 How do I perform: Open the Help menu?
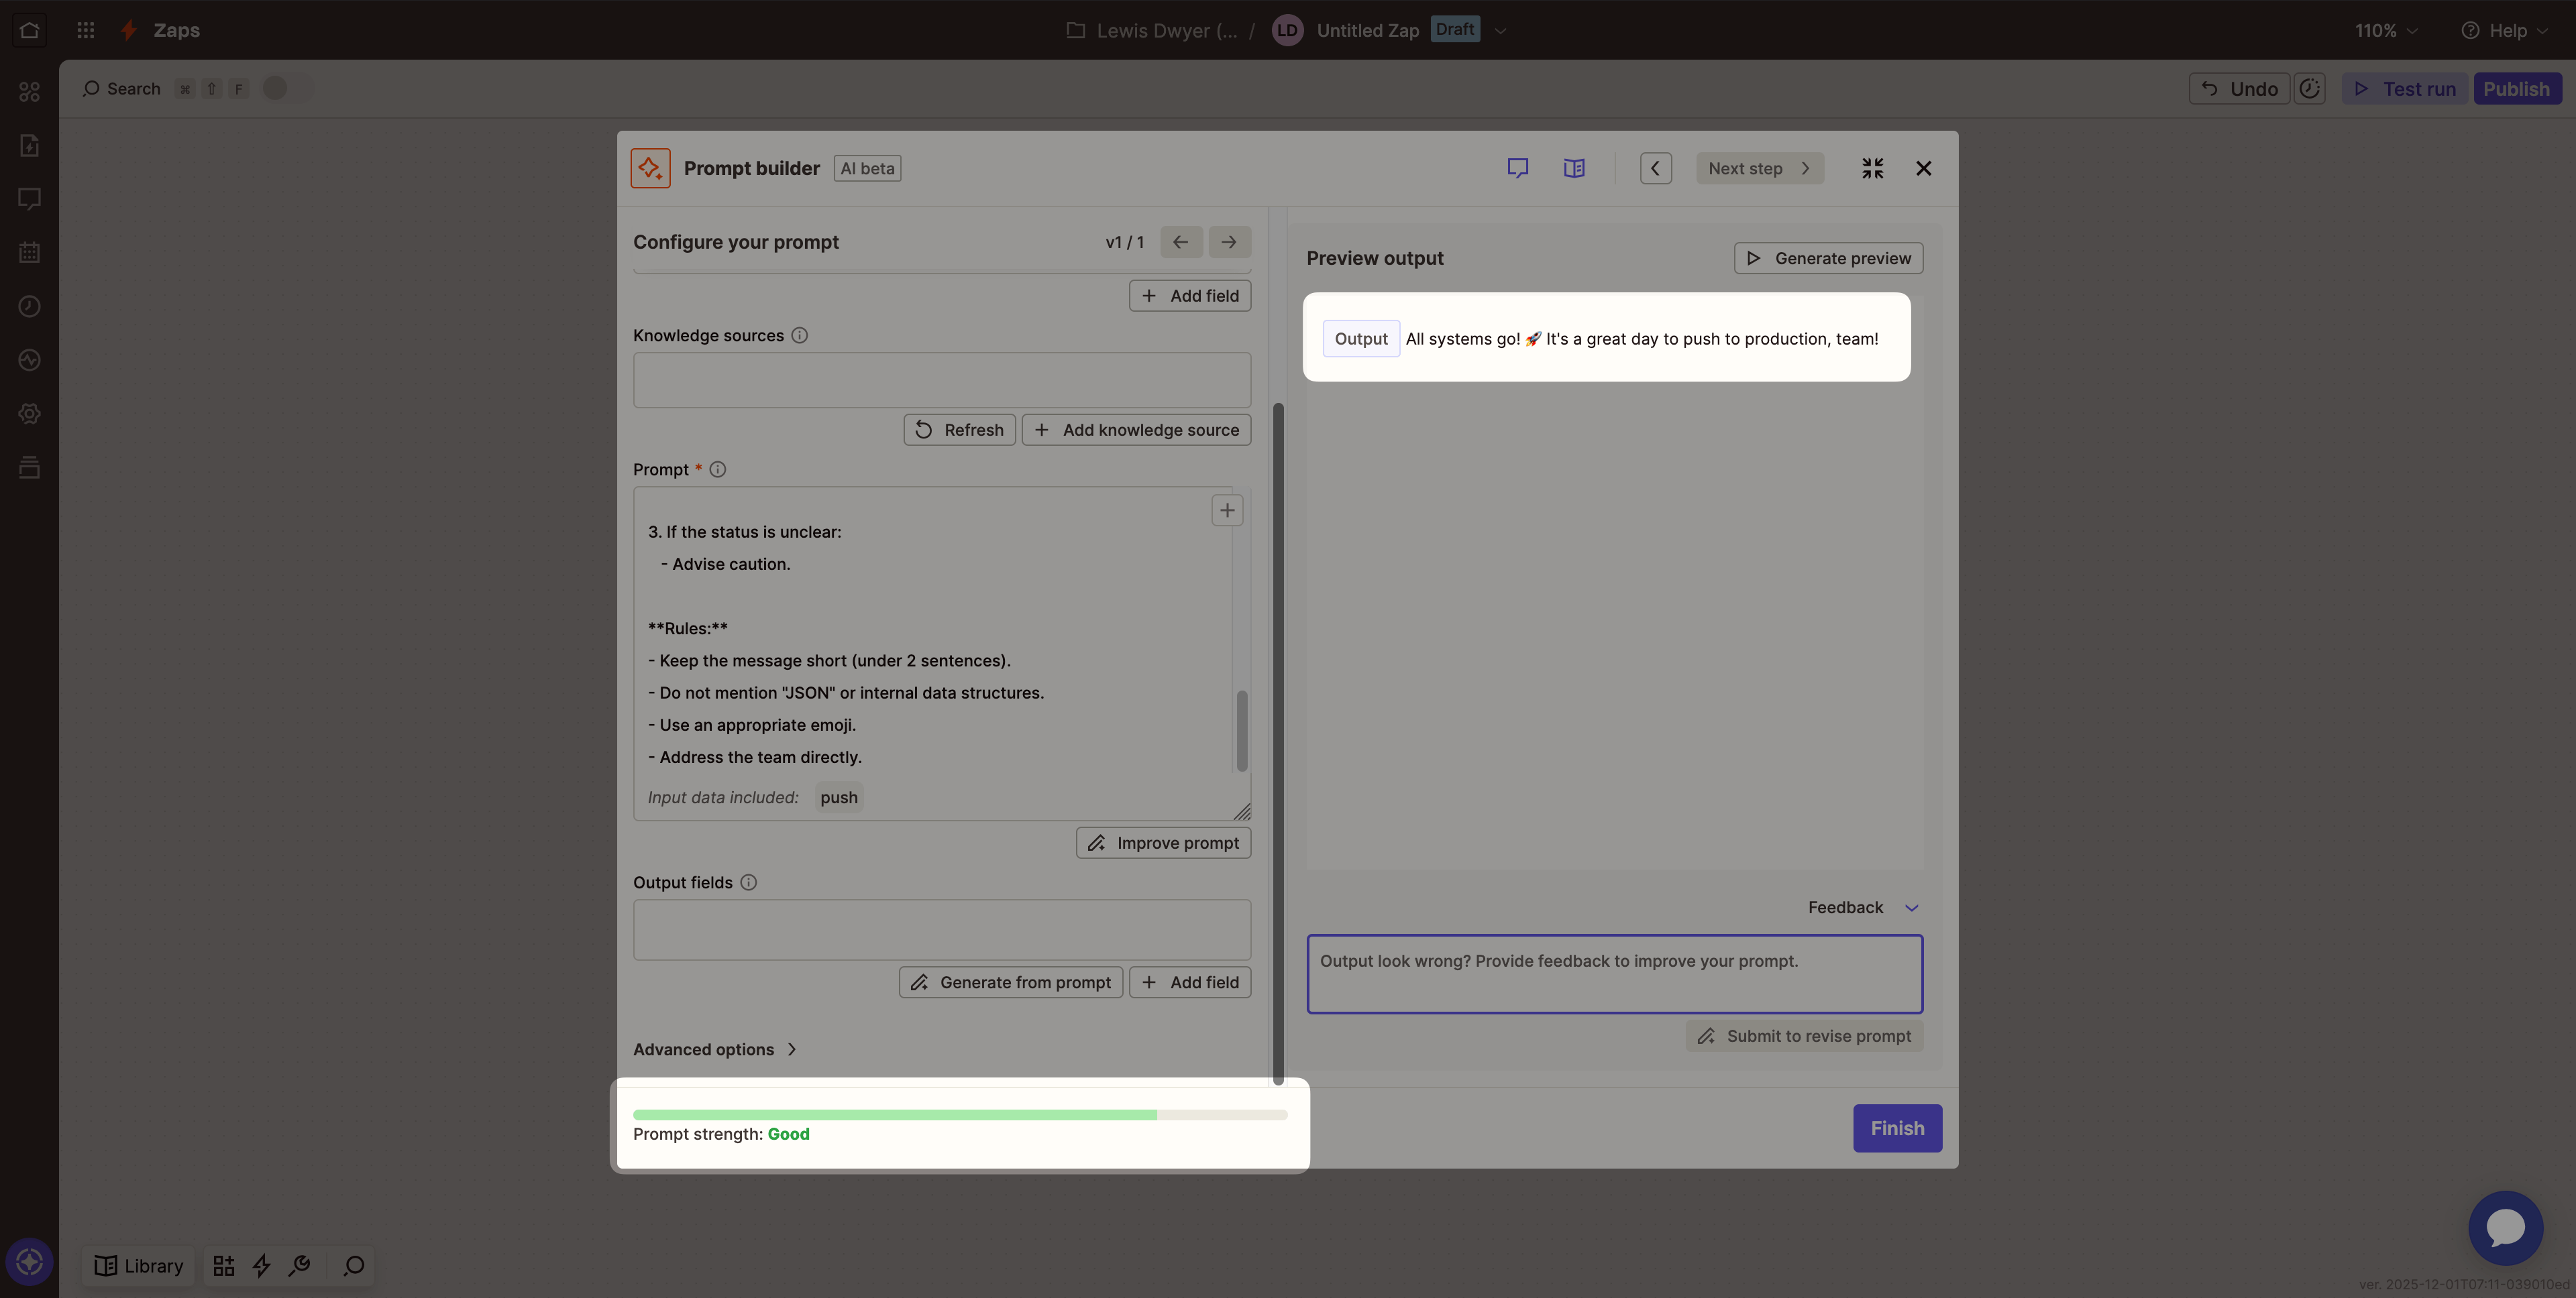[x=2504, y=31]
